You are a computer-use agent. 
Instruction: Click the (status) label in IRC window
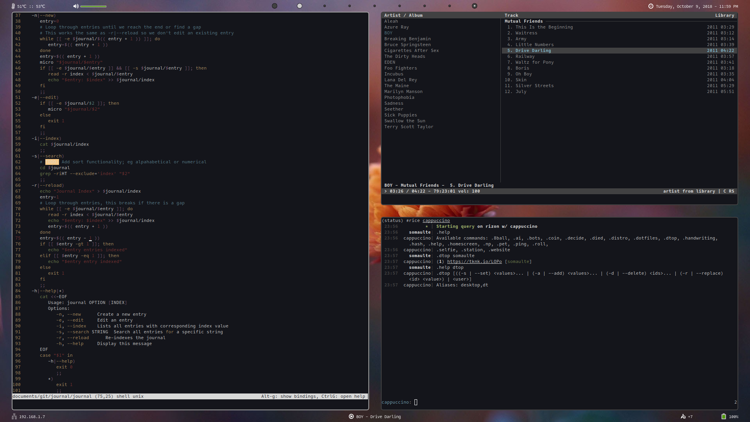(x=393, y=220)
